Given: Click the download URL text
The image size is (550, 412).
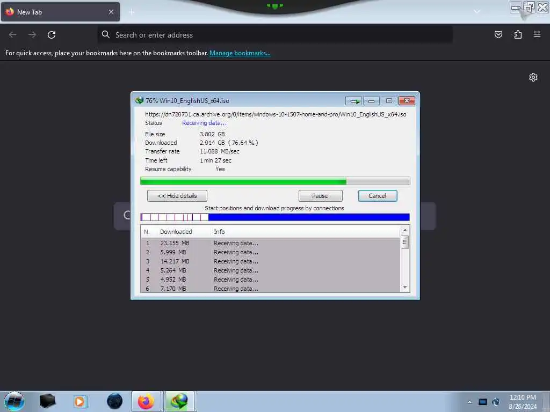Looking at the screenshot, I should coord(276,114).
